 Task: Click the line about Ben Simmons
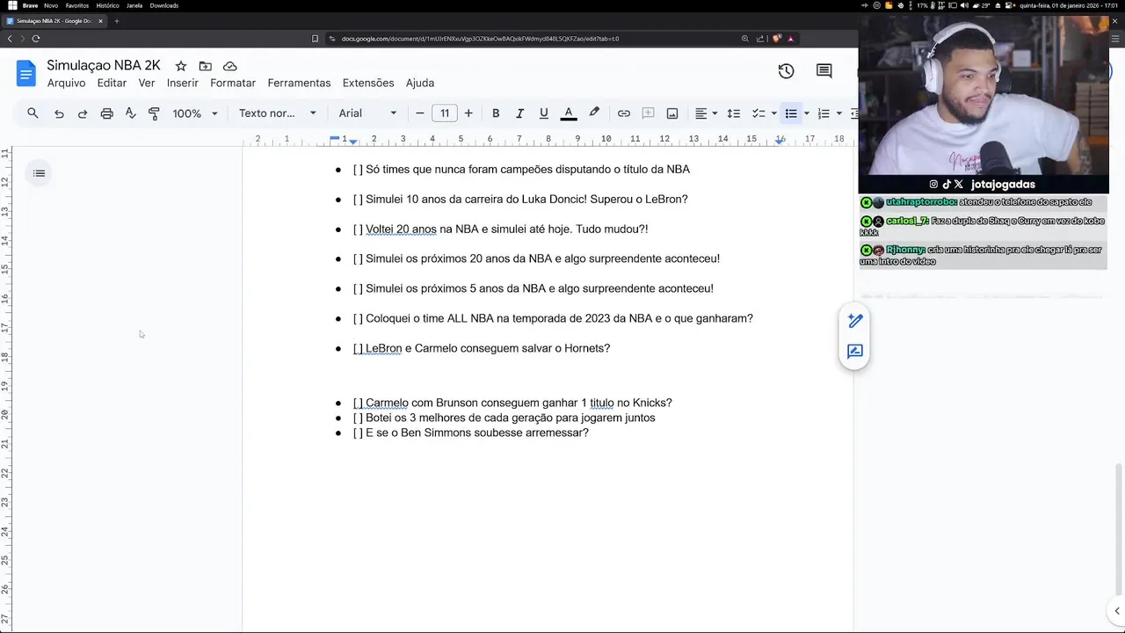[471, 433]
